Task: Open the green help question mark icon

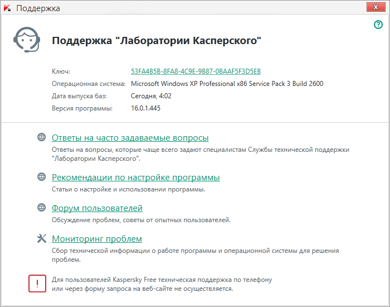Action: click(378, 25)
